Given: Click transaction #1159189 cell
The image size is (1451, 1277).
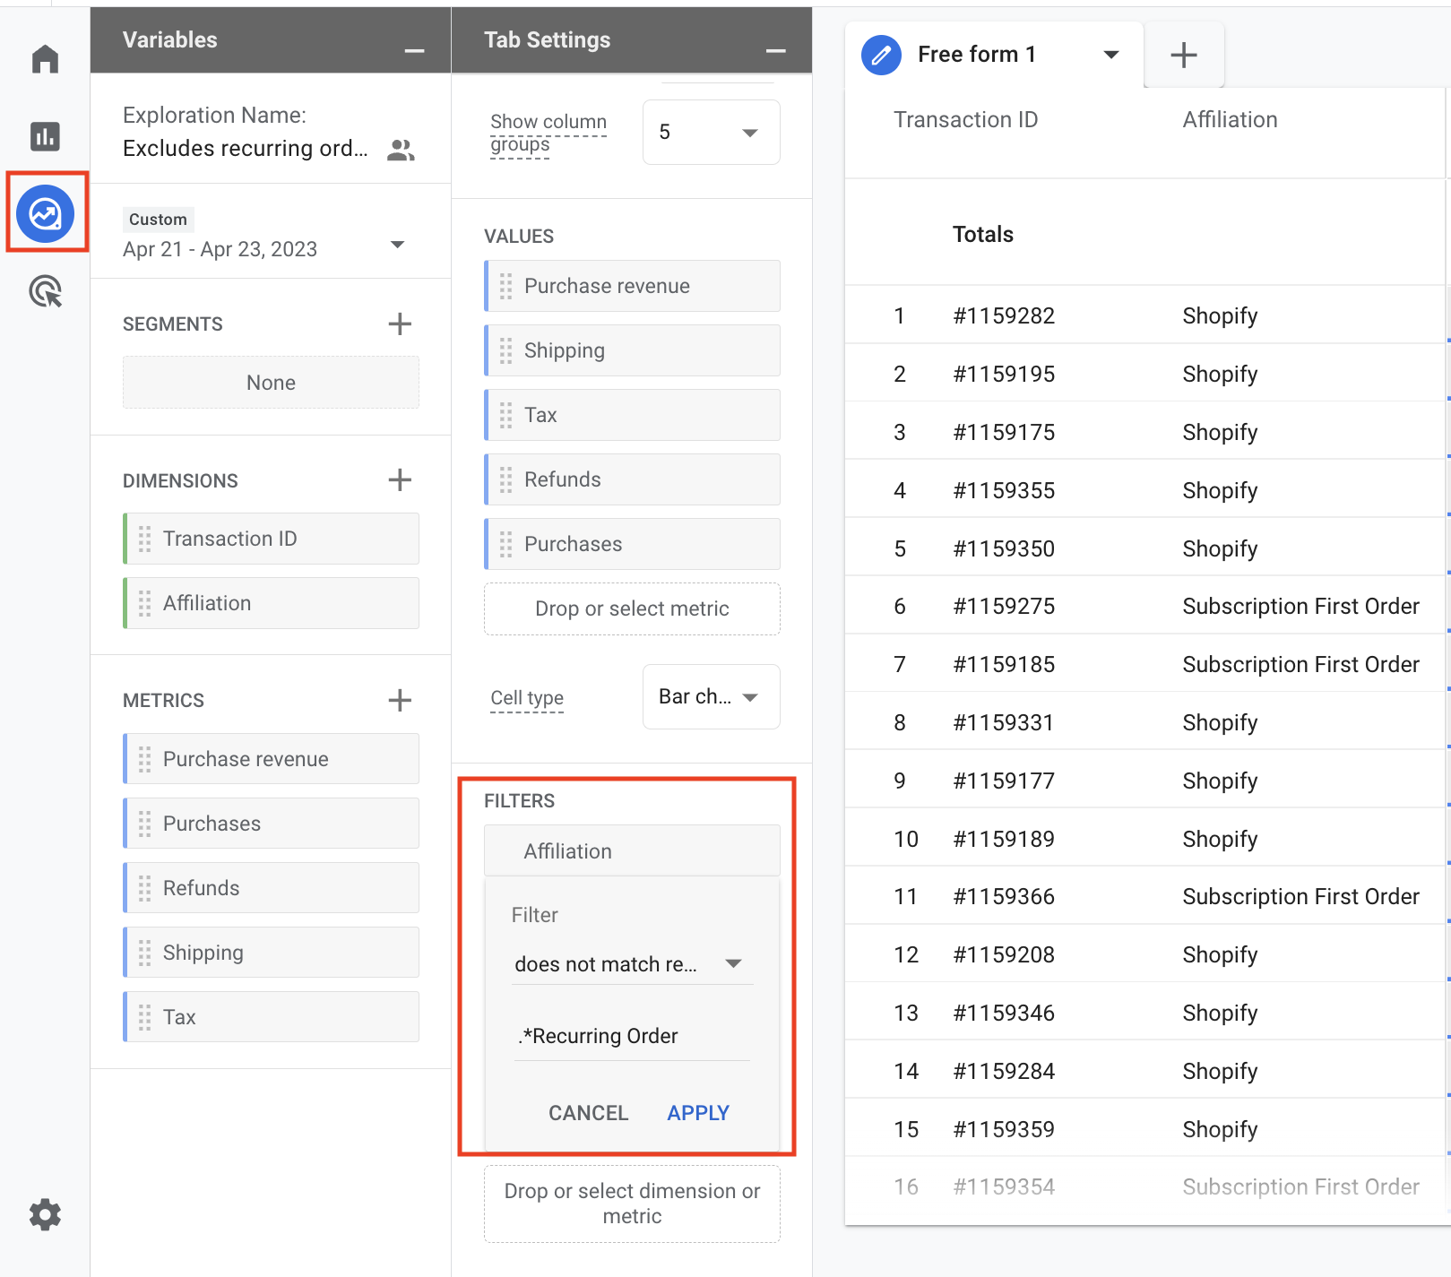Looking at the screenshot, I should click(1004, 839).
